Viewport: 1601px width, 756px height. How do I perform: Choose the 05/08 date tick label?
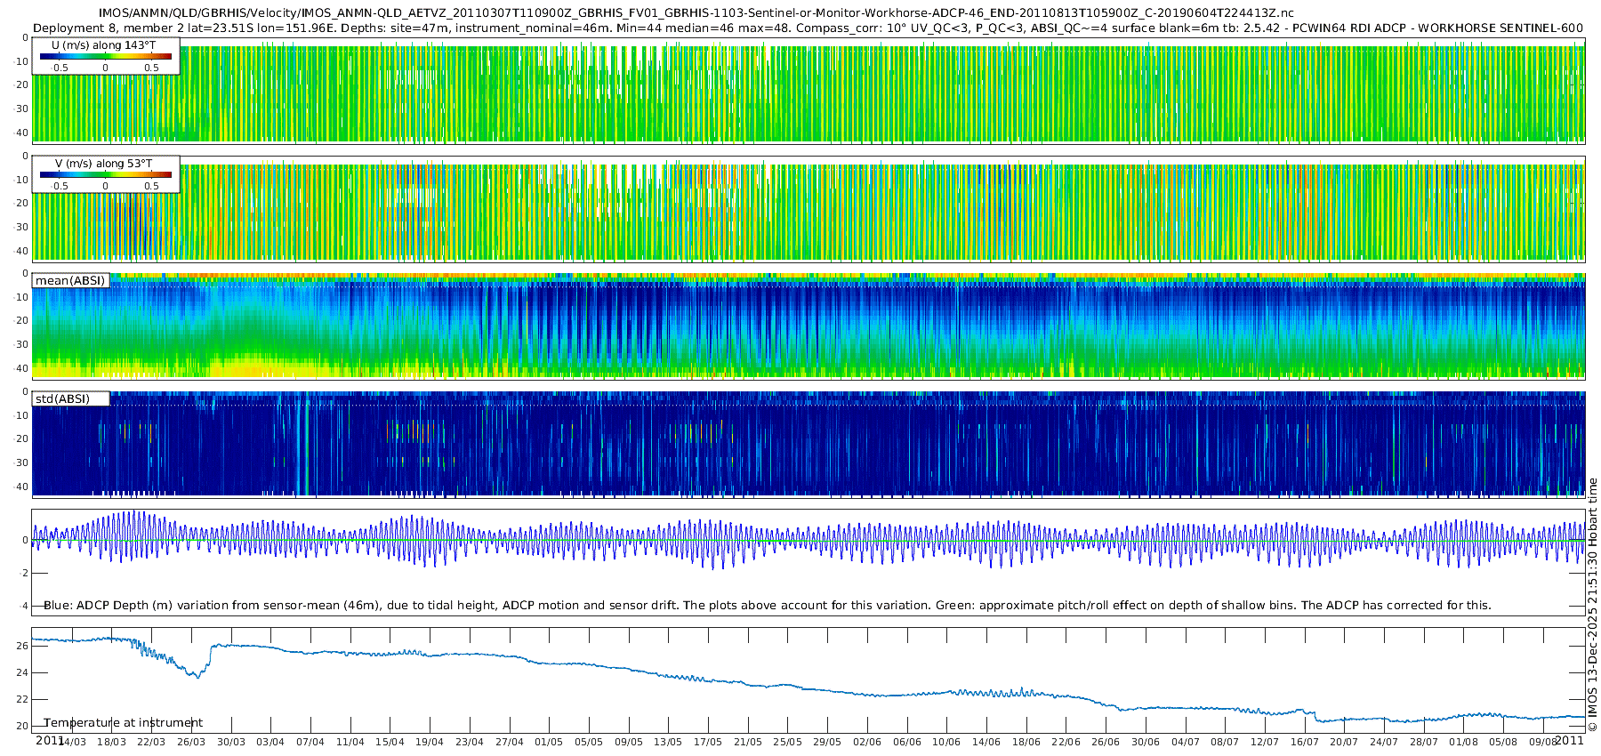point(1503,742)
